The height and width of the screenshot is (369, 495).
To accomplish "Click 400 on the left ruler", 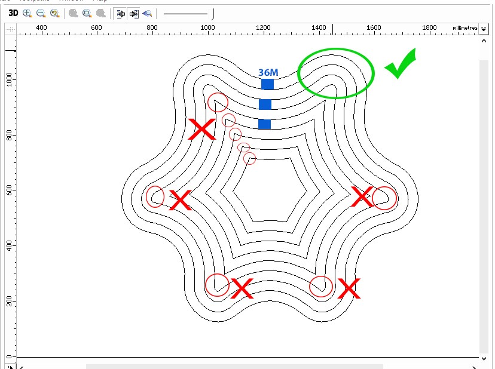I will pos(9,245).
